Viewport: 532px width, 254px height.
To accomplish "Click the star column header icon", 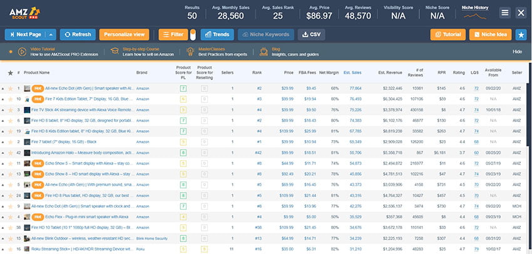I will (11, 73).
